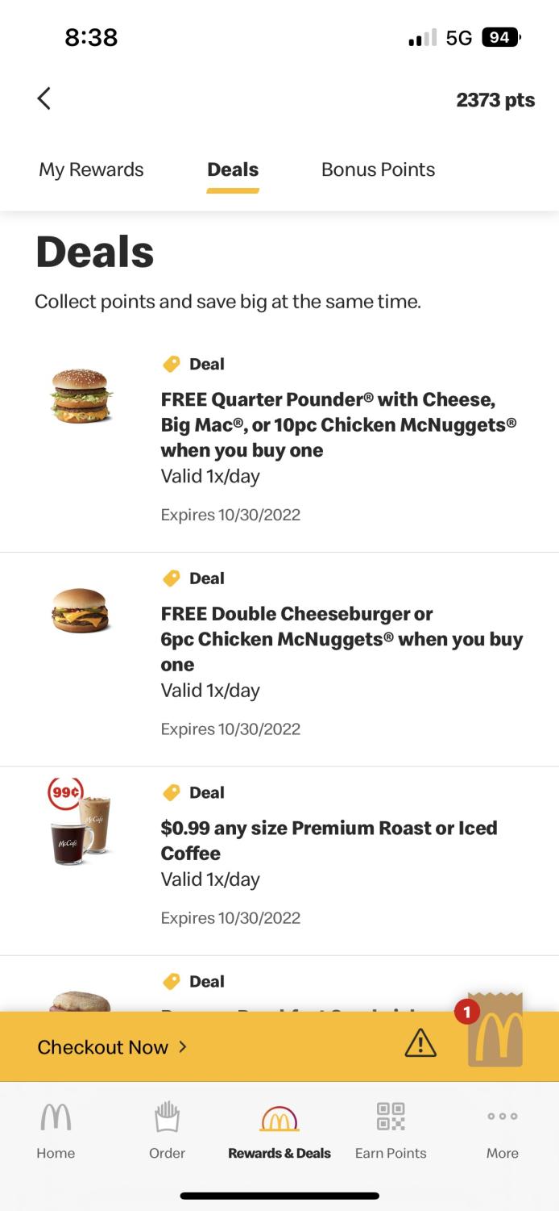
Task: Open the Bonus Points tab
Action: click(378, 169)
